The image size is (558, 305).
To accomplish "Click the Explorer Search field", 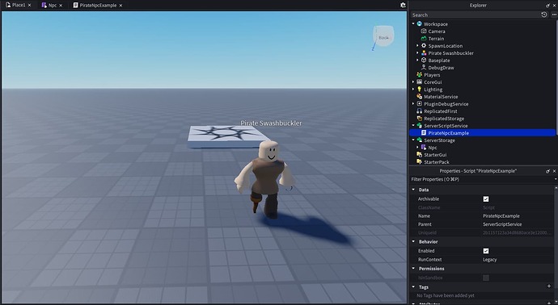I will 475,15.
